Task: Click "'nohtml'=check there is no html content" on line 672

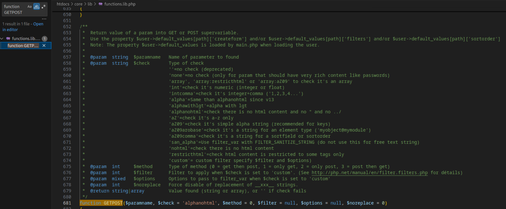Action: click(x=221, y=148)
